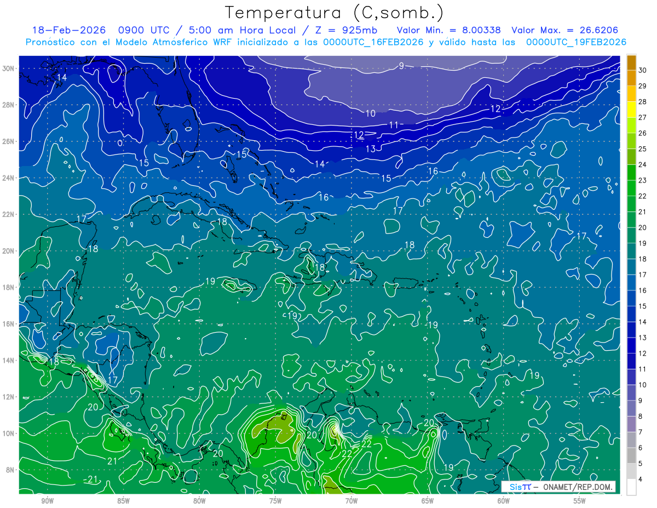
Task: Click the '75W' longitude label
Action: coord(275,501)
